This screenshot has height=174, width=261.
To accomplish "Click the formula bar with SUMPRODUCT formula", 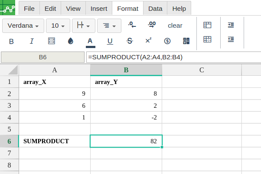I will (173, 57).
